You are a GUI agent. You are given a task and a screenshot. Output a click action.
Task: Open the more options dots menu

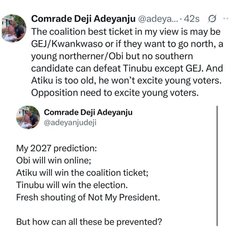point(225,19)
